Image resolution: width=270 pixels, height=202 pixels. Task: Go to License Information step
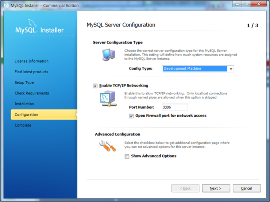(x=31, y=61)
